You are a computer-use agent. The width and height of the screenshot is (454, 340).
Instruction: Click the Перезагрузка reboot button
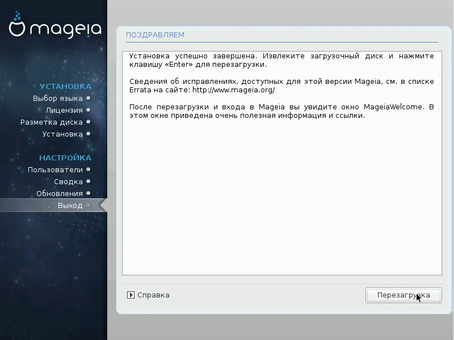point(403,295)
